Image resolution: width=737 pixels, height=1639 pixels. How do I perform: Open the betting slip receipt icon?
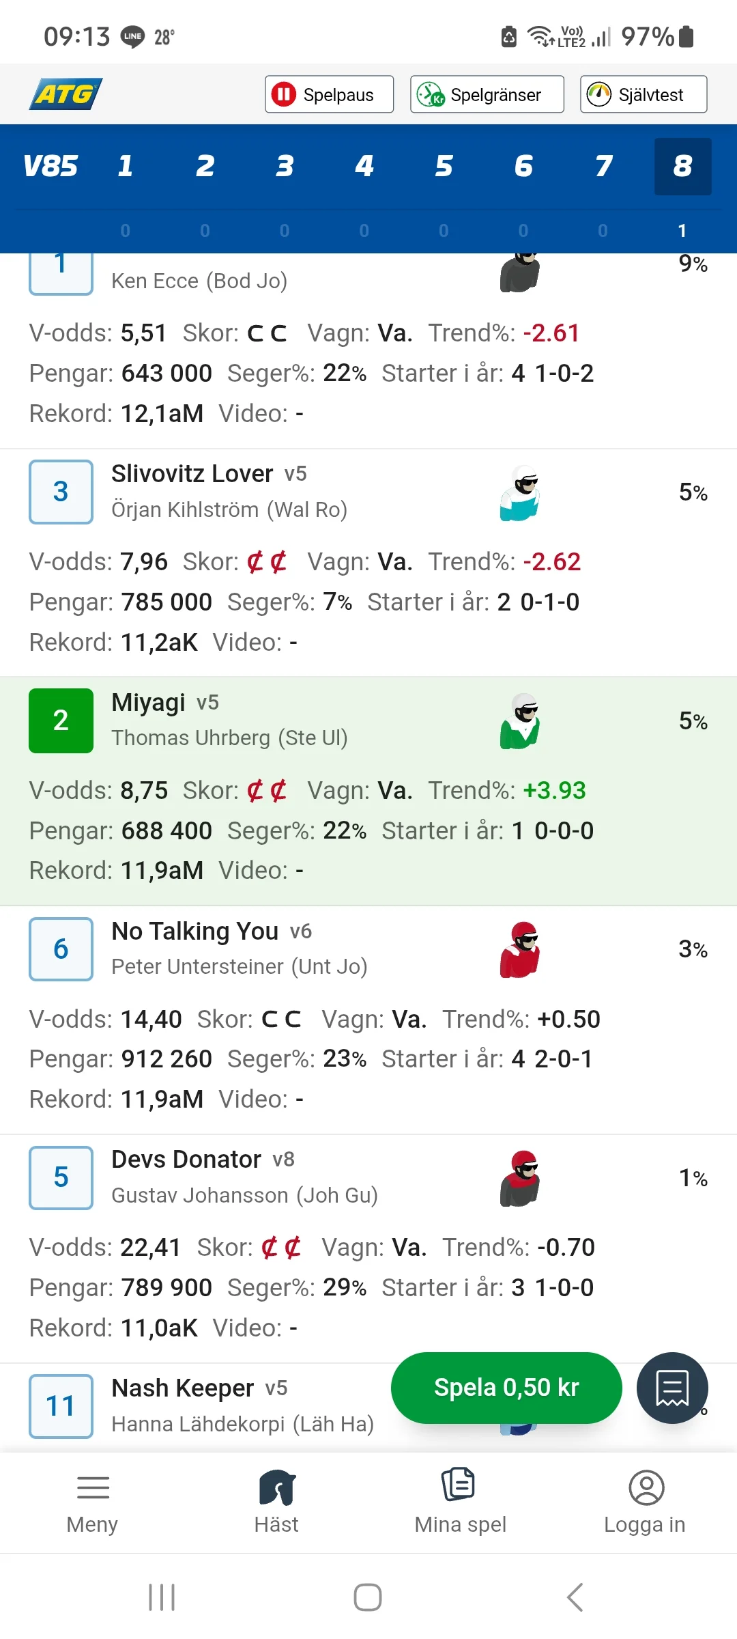click(x=672, y=1388)
